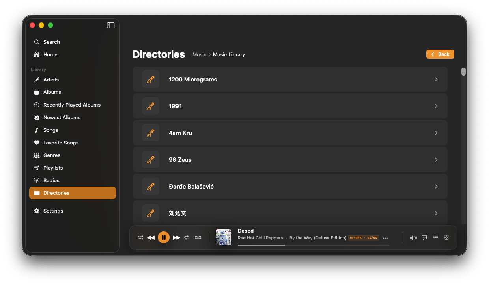This screenshot has height=285, width=489.
Task: Rewind to the previous track
Action: 151,237
